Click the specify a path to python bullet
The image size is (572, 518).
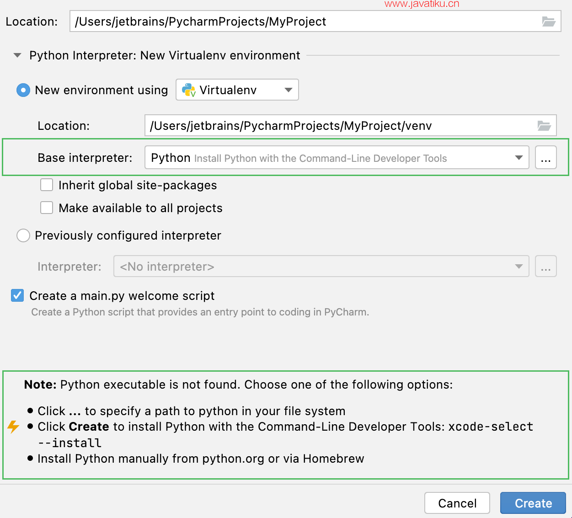coord(192,411)
